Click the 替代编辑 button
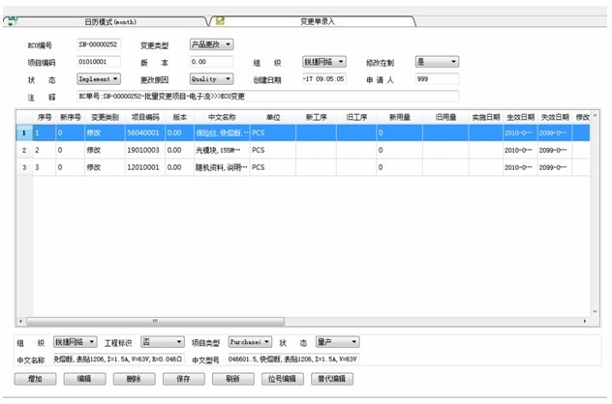Screen dimensions: 612x404 (x=331, y=379)
